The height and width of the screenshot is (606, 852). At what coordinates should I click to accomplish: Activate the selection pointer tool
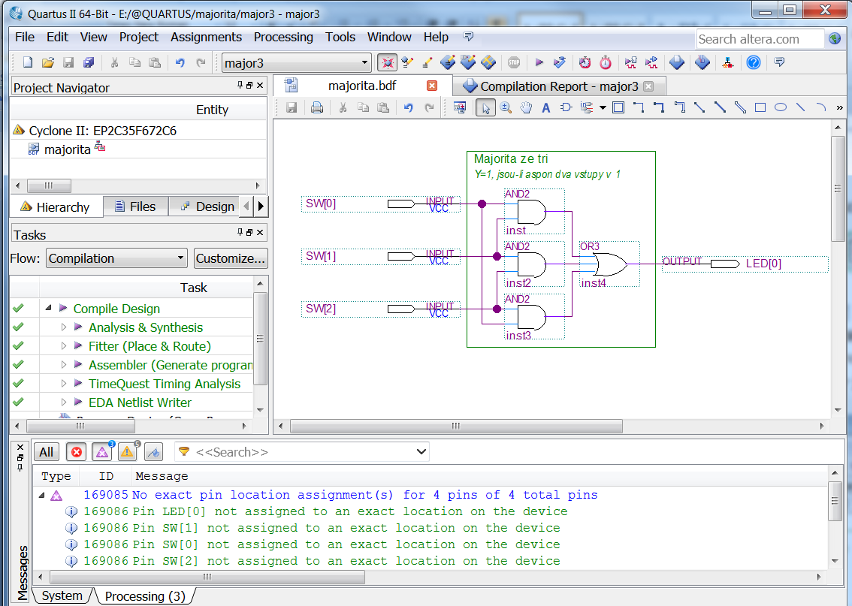click(485, 107)
